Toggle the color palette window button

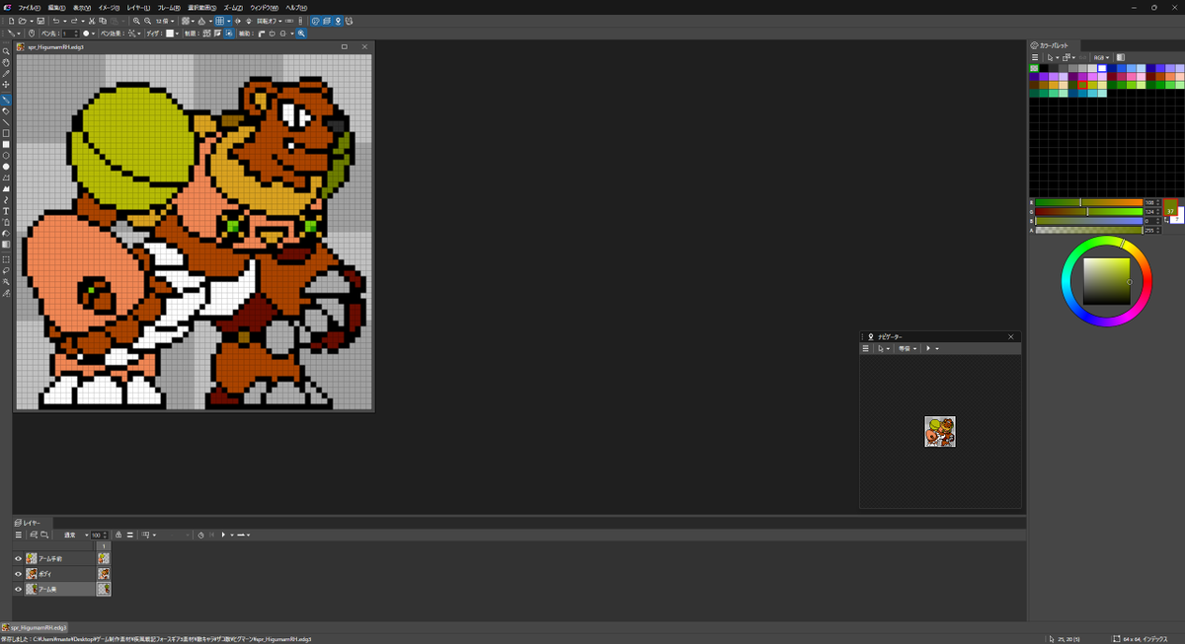coord(315,21)
